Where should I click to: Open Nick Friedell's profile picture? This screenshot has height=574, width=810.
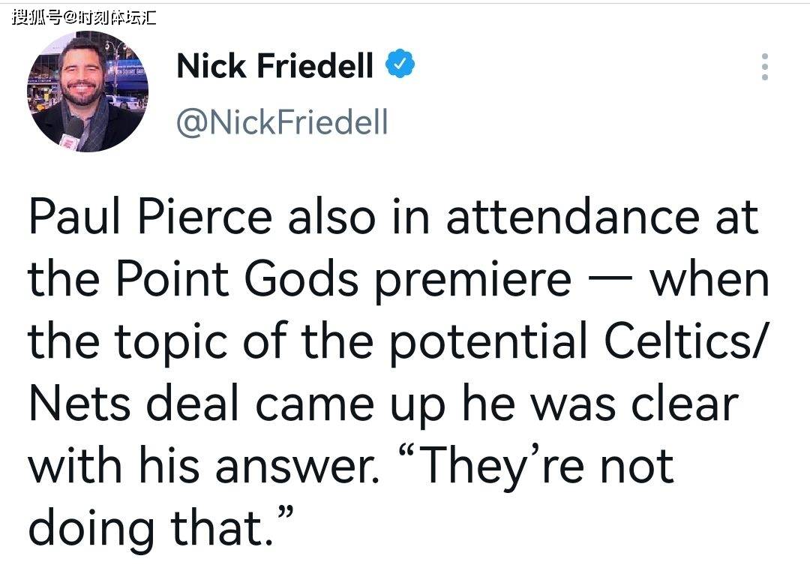(88, 92)
